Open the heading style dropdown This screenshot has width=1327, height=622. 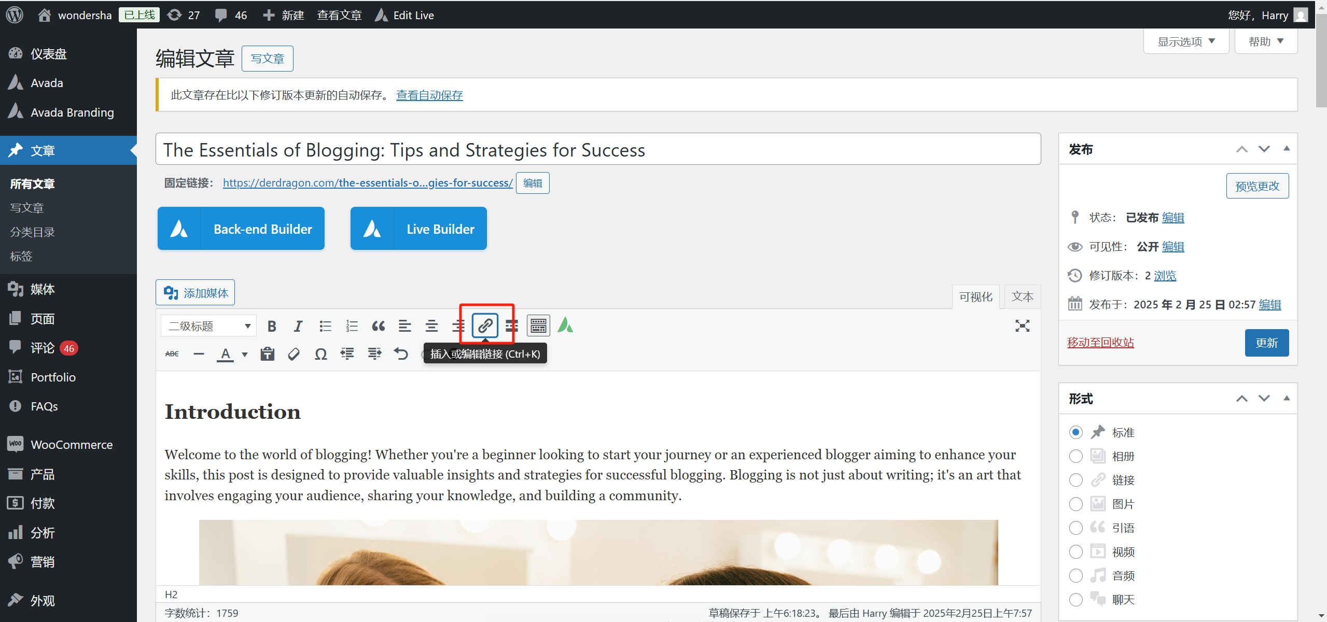(207, 326)
